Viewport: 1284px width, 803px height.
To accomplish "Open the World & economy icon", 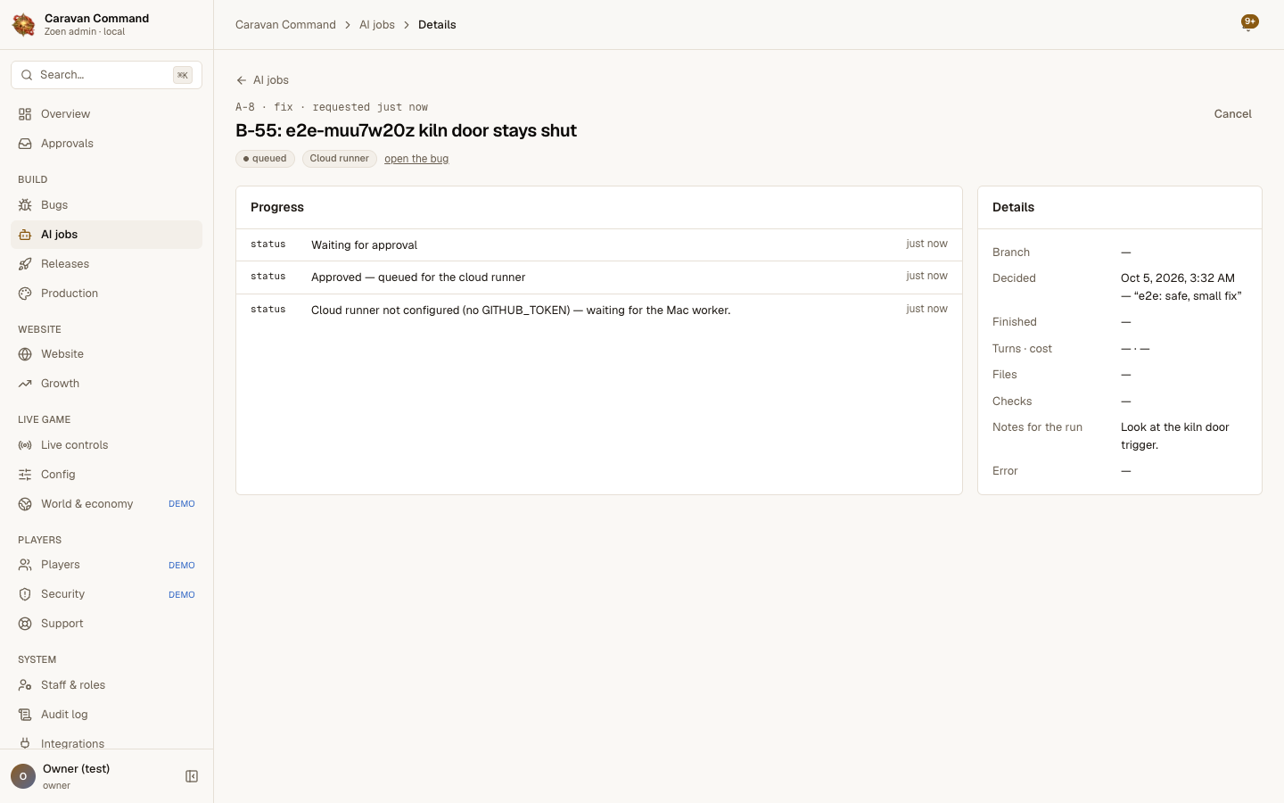I will 25,504.
